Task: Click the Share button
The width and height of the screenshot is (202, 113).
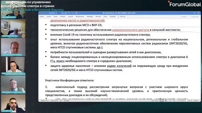Action: pyautogui.click(x=184, y=17)
